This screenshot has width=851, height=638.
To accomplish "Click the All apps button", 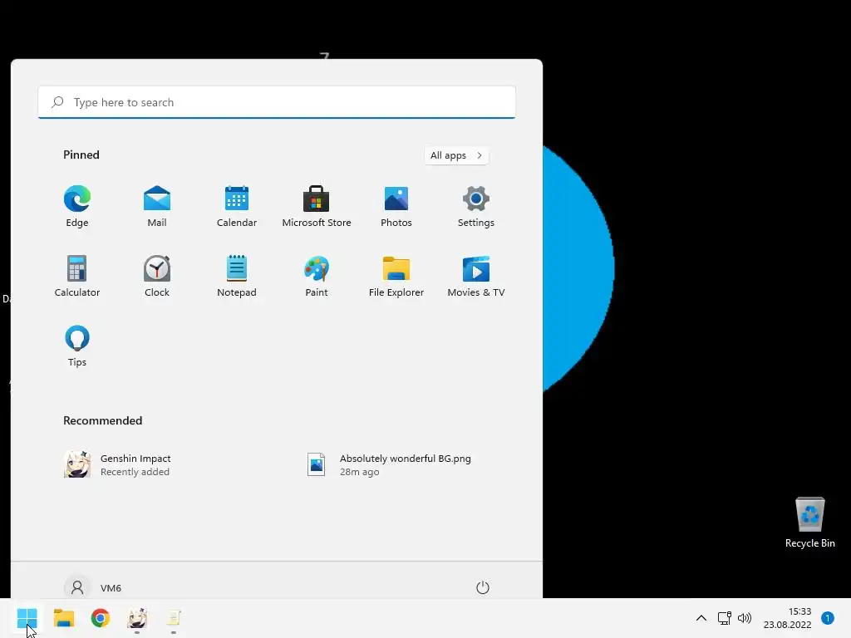I will tap(456, 155).
